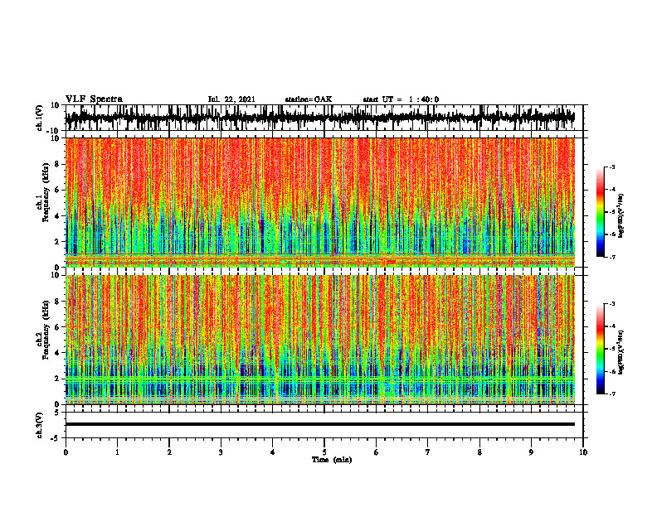Click the "2" kHz tick on ch.2 frequency axis

click(57, 379)
